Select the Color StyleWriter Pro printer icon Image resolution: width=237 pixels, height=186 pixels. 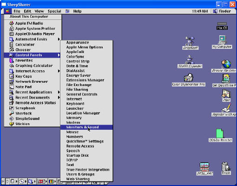[189, 80]
